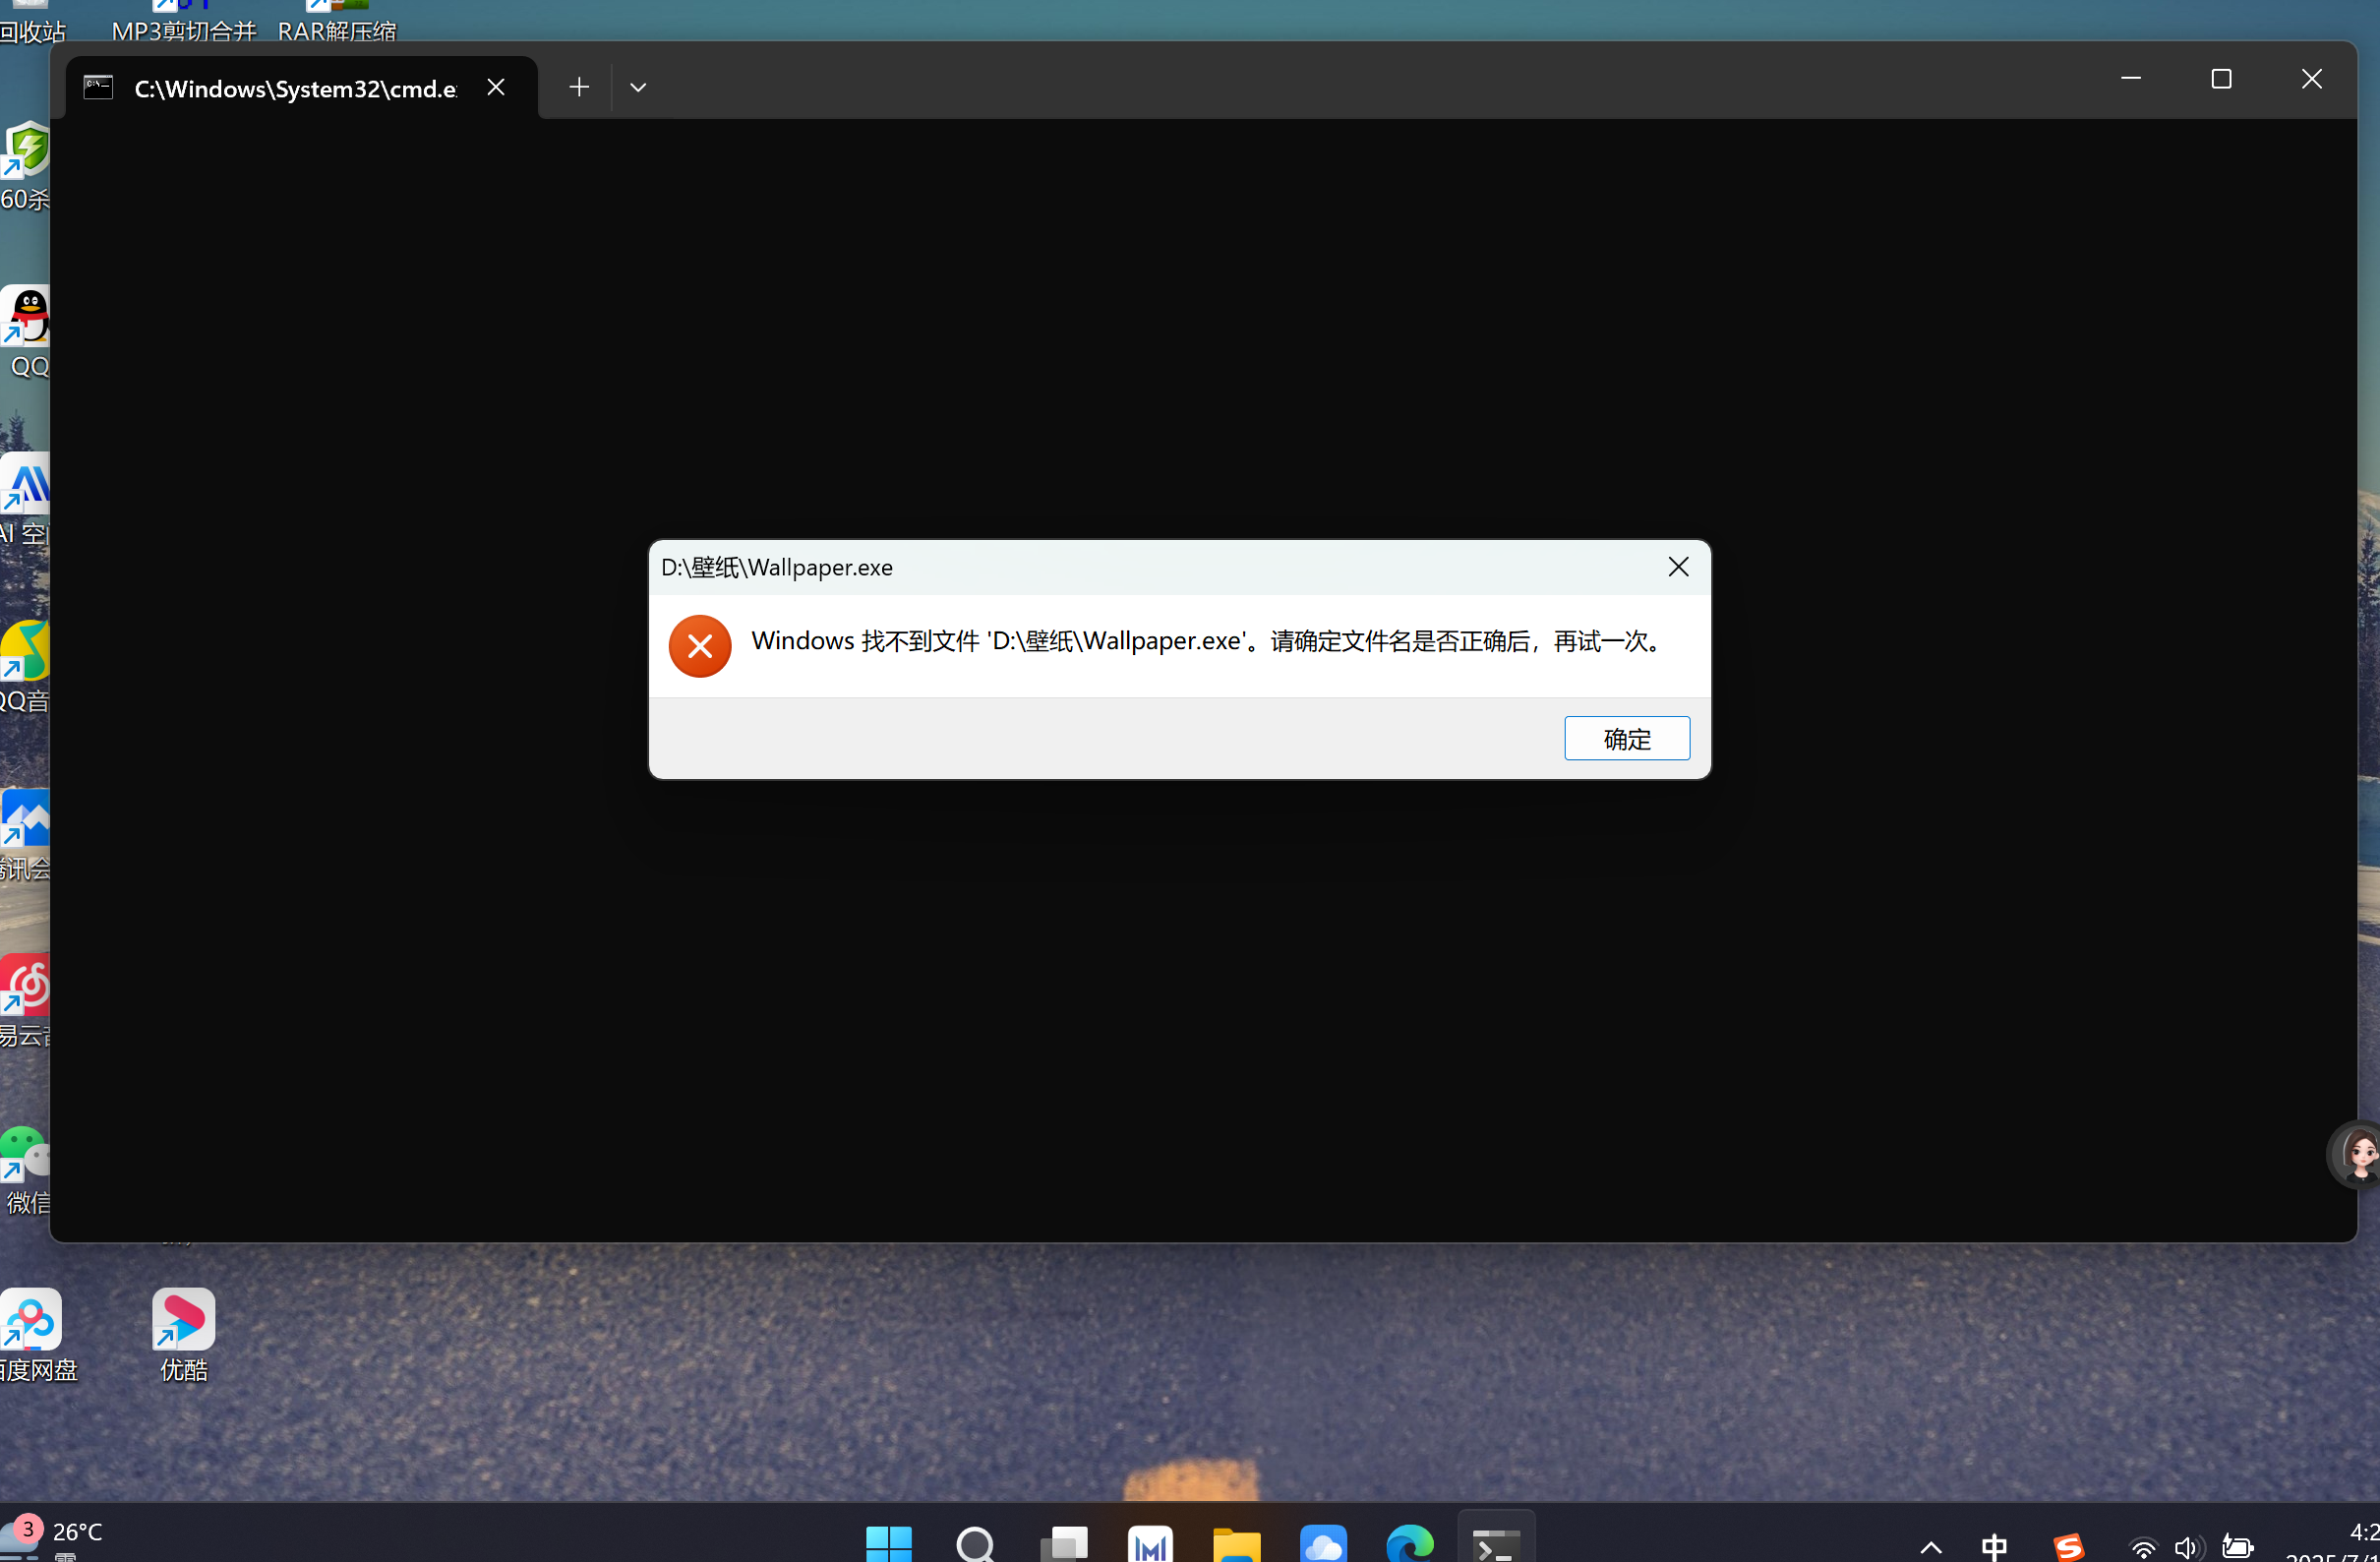Open Task View on the taskbar
The width and height of the screenshot is (2380, 1562).
pos(1063,1543)
